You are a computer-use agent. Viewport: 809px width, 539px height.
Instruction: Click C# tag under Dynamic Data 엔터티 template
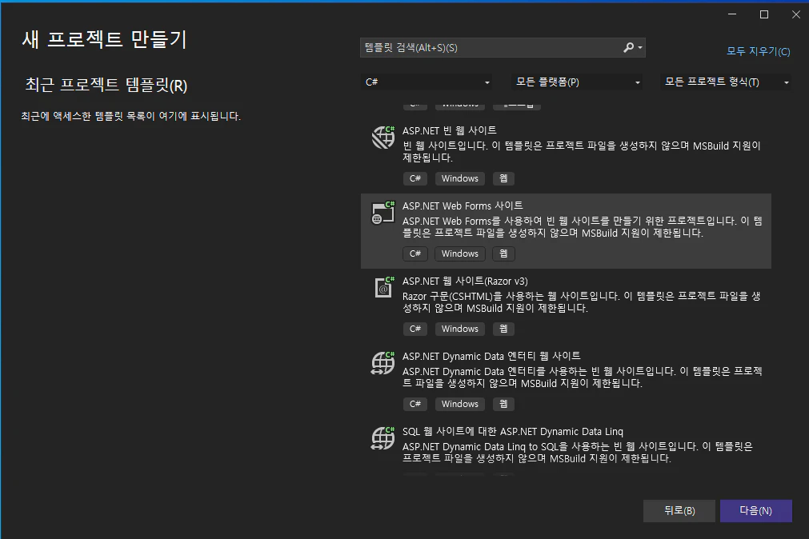(415, 405)
